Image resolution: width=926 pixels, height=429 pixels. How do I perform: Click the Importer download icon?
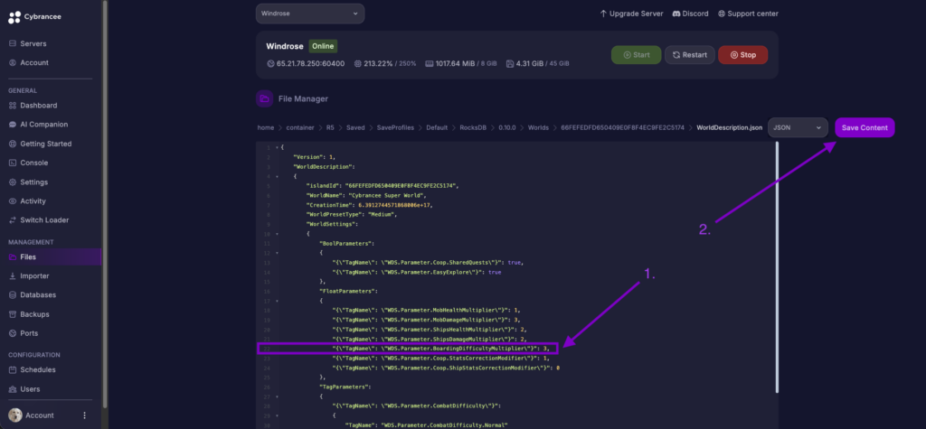[x=13, y=275]
